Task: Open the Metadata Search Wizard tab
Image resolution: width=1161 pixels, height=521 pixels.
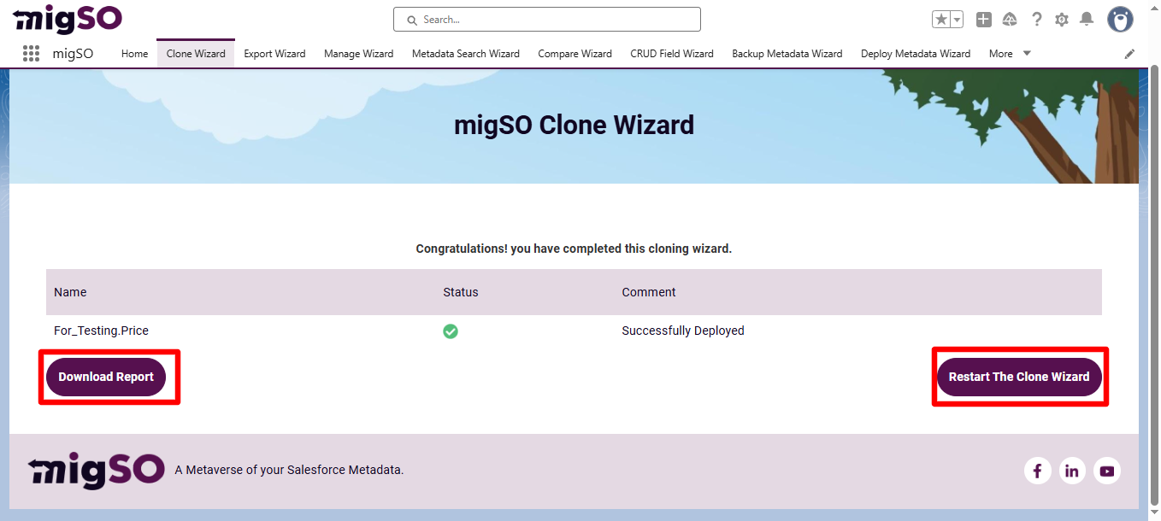Action: pyautogui.click(x=466, y=54)
